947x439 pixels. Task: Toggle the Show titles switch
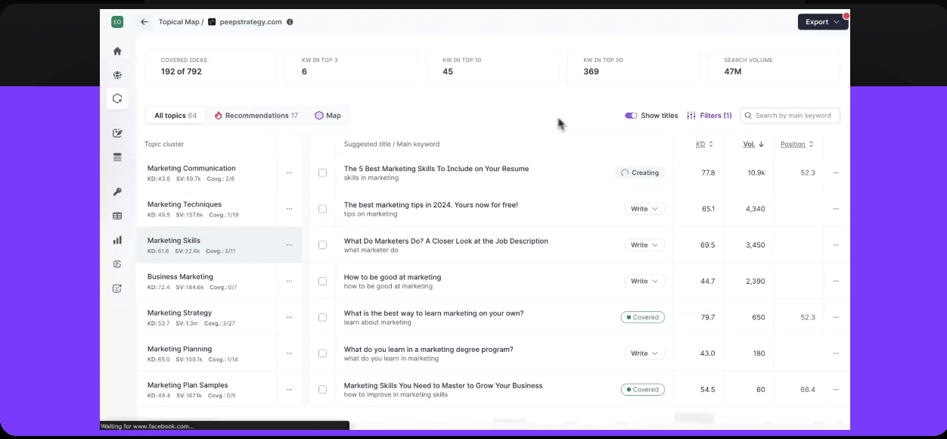pyautogui.click(x=631, y=116)
